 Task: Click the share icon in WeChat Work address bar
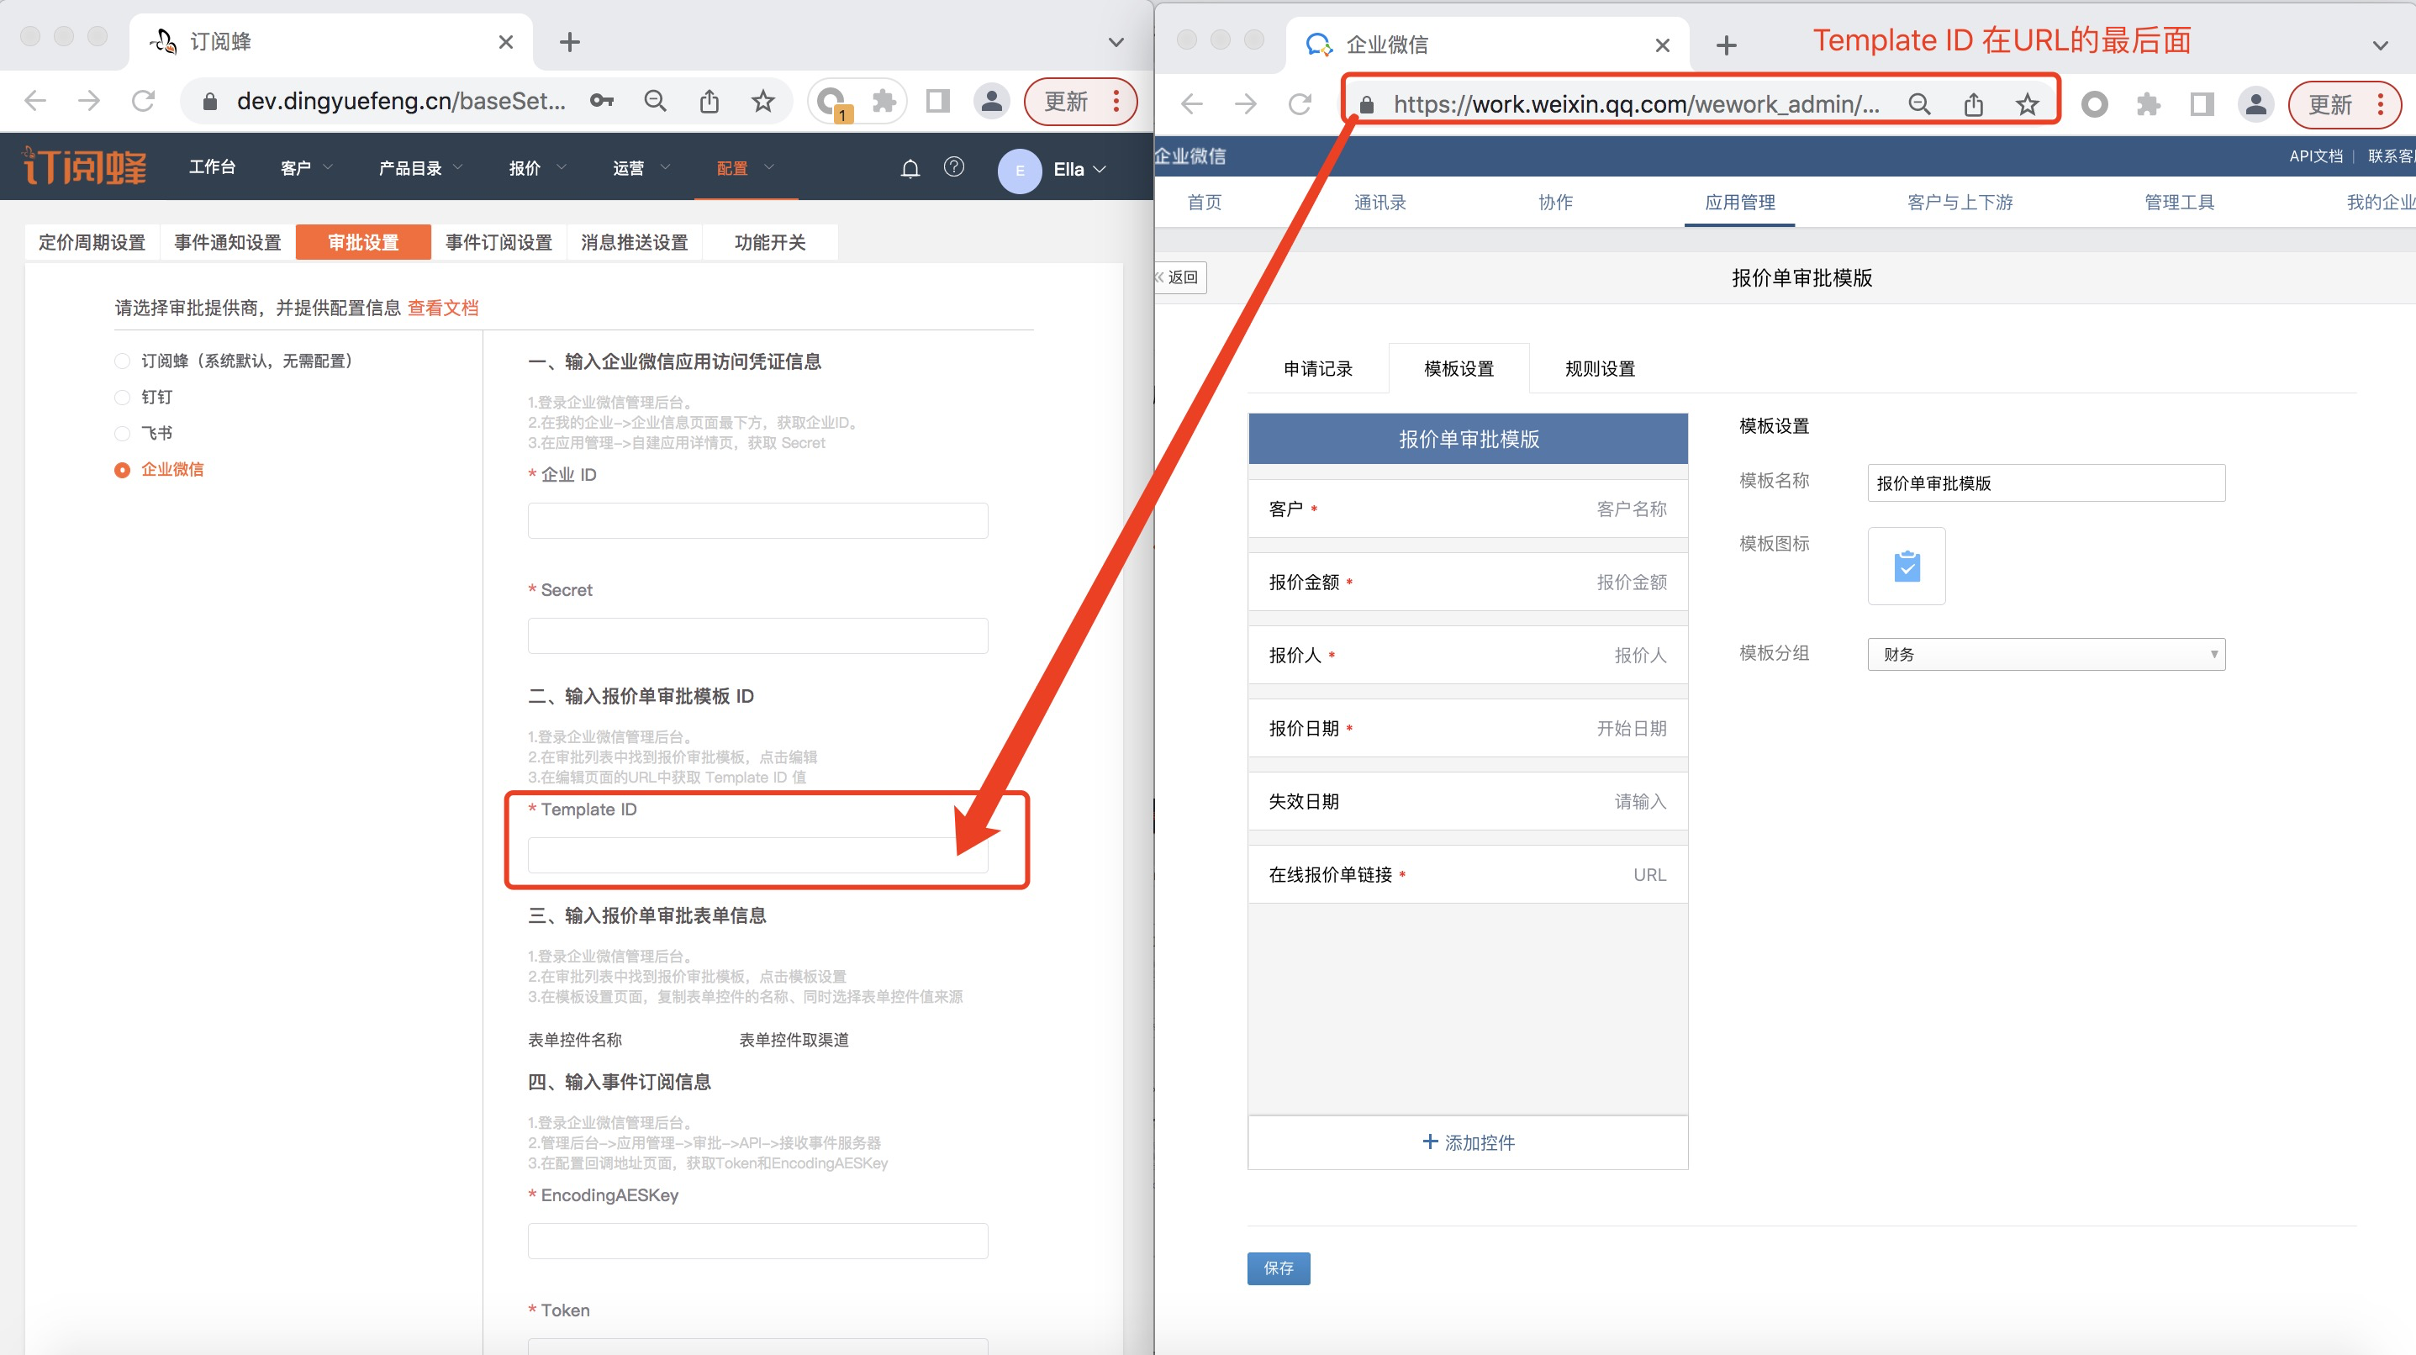coord(1973,104)
